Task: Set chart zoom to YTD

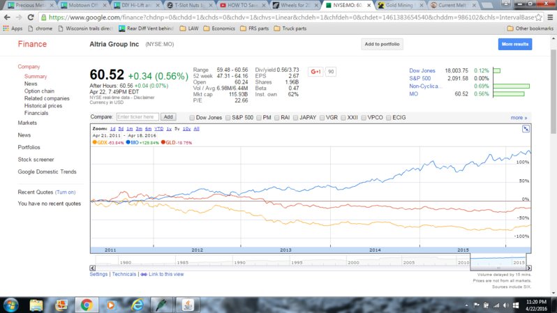Action: pyautogui.click(x=158, y=129)
